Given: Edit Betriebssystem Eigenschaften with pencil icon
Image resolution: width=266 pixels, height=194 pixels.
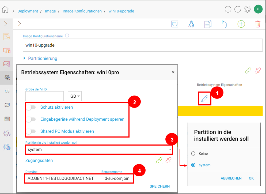Looking at the screenshot, I should [x=204, y=99].
